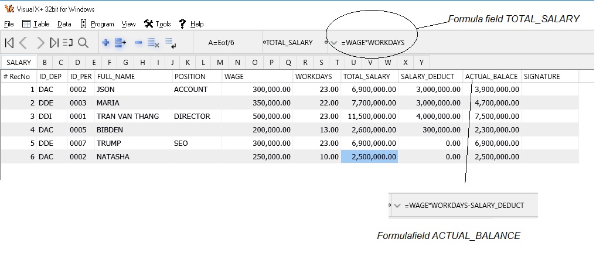Click the append rows icon
This screenshot has width=596, height=263.
tap(121, 43)
